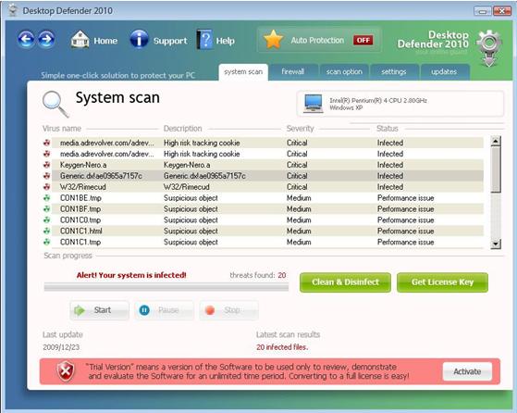Start the scan with the Start button

99,310
